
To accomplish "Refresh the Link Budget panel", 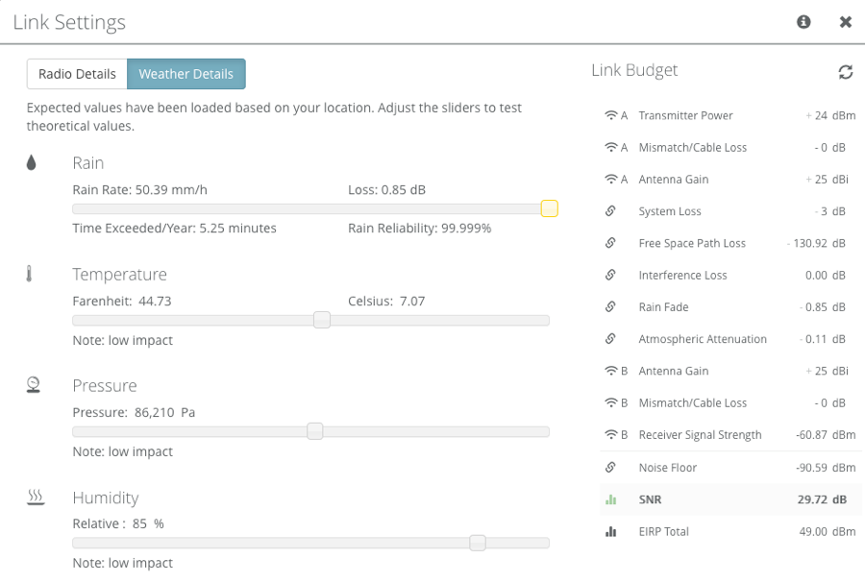I will pos(845,72).
